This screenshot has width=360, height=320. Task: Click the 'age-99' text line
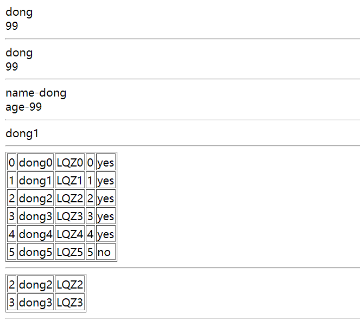click(24, 107)
